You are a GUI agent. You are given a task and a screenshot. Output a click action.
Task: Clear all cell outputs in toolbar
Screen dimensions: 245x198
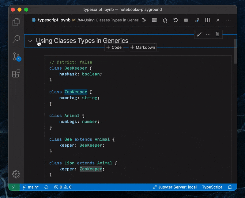pos(154,20)
